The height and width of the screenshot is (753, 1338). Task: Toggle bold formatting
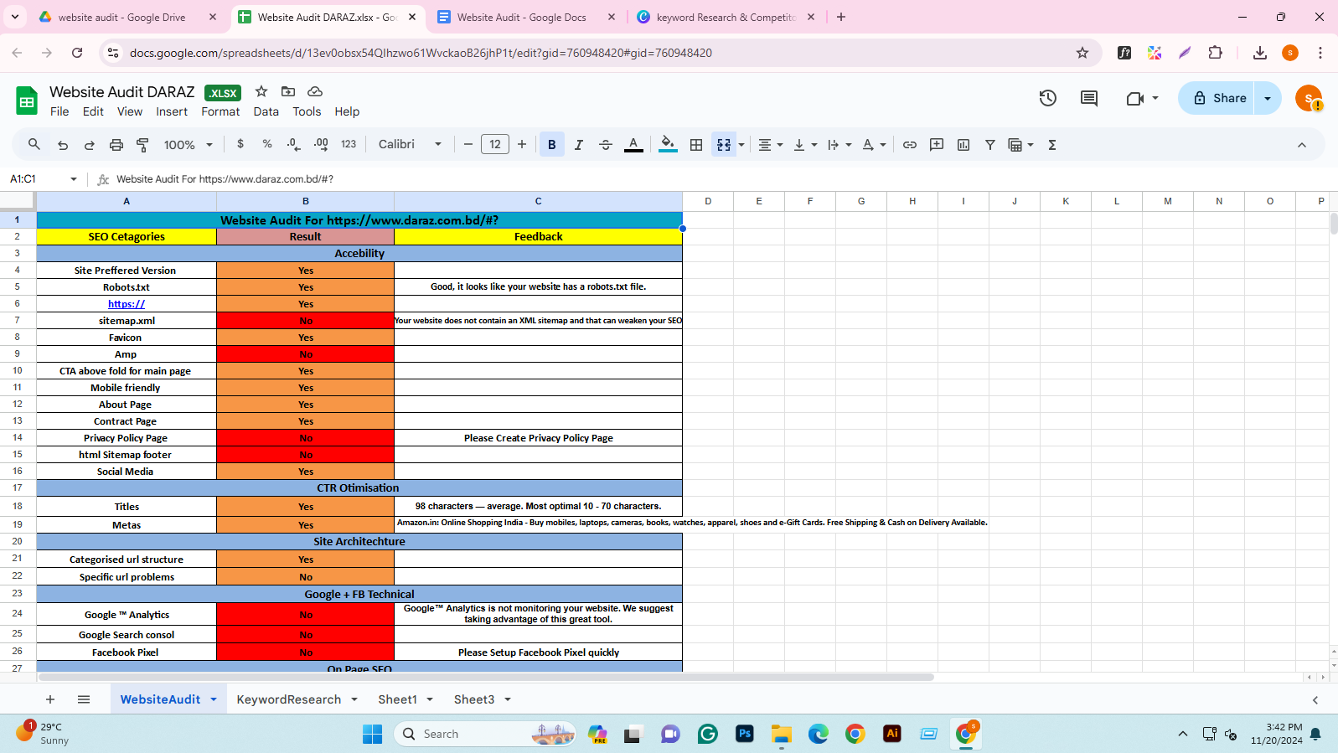tap(551, 145)
